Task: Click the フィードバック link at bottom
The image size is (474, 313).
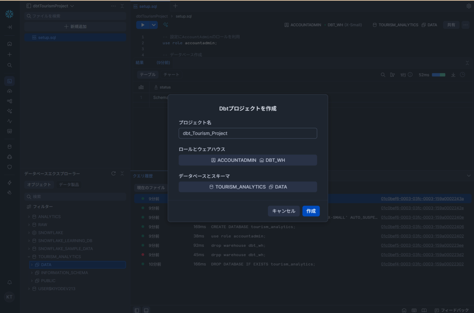Action: pos(451,310)
